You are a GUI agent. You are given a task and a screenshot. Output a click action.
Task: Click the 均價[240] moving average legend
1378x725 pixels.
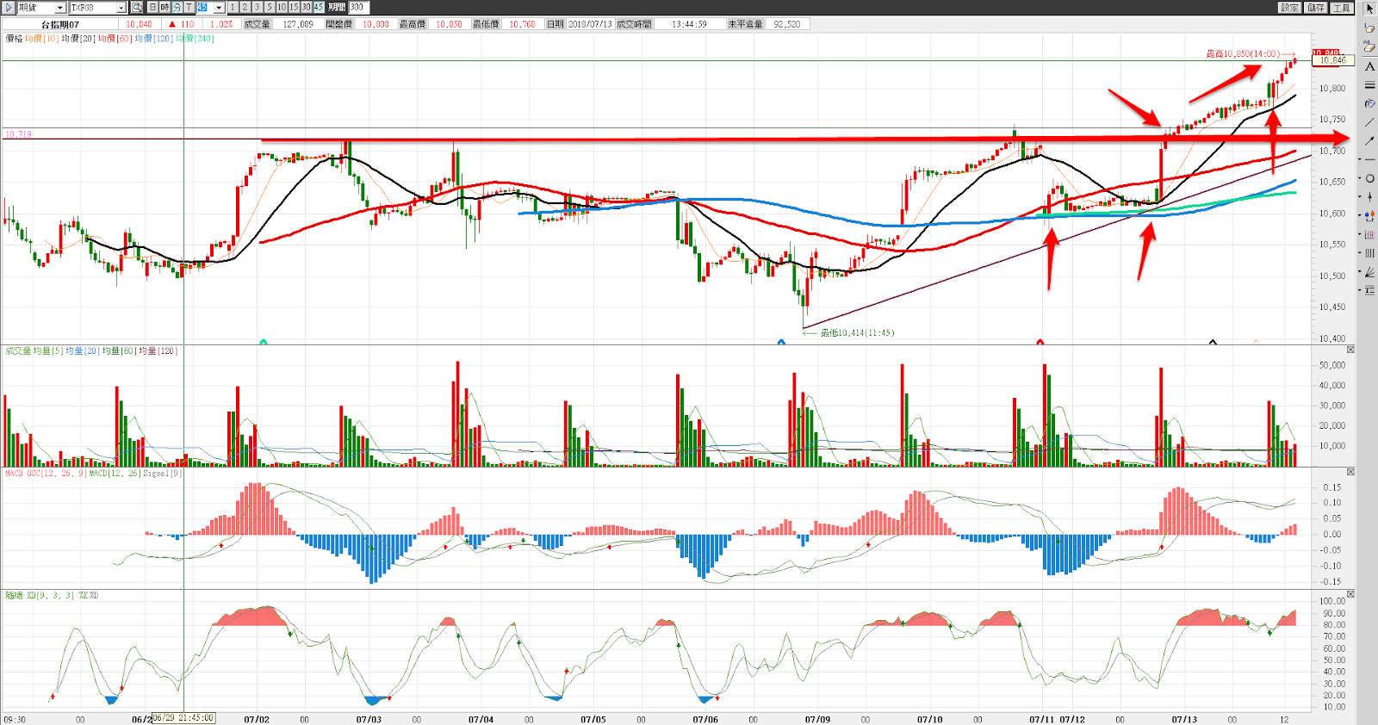[x=195, y=39]
